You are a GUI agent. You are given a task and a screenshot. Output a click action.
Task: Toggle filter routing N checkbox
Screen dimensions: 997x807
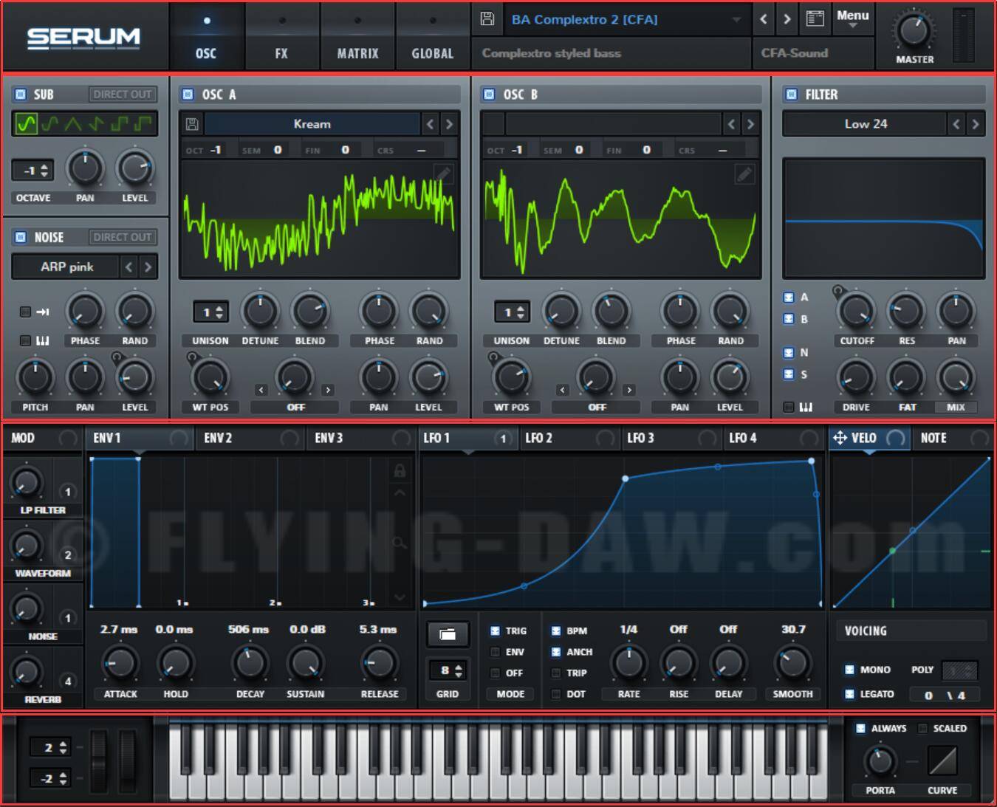pyautogui.click(x=789, y=353)
